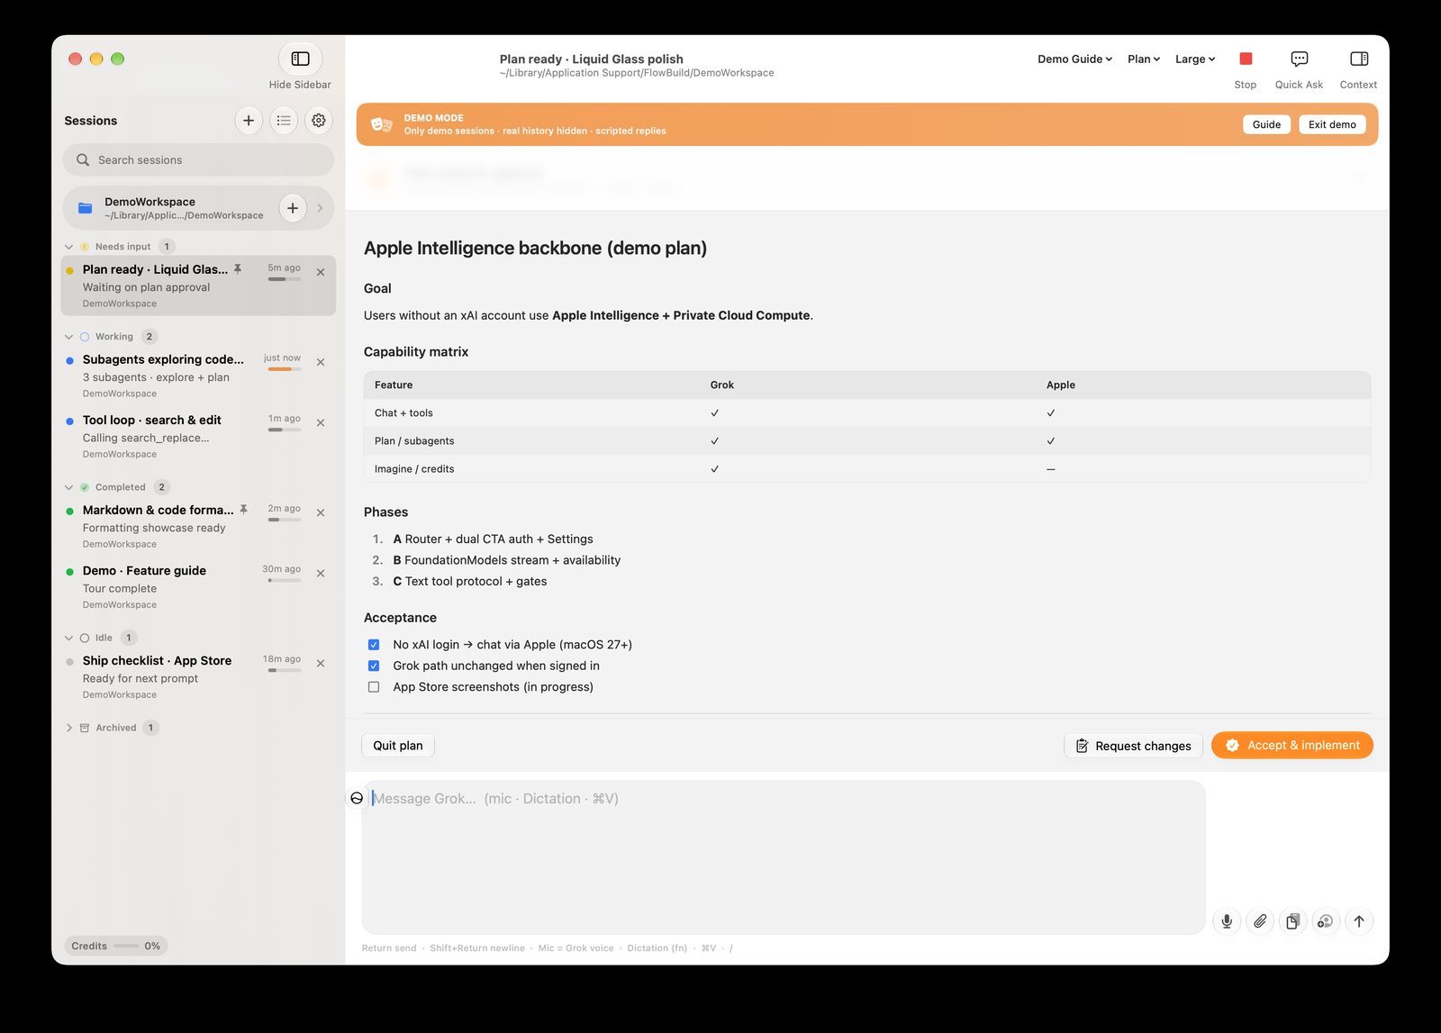Click the add-person icon in the composer
Image resolution: width=1441 pixels, height=1033 pixels.
point(1326,921)
